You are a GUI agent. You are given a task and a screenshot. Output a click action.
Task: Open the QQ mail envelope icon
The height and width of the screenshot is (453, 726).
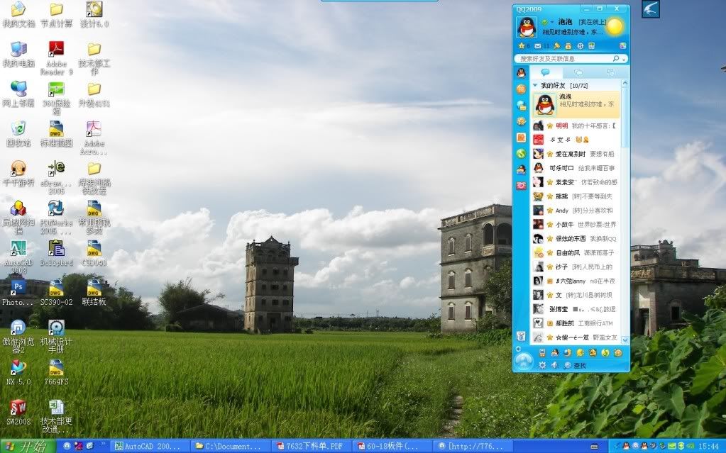(x=537, y=46)
